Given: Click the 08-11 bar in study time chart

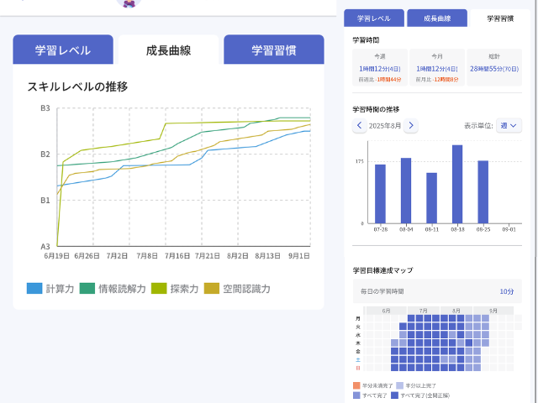Looking at the screenshot, I should click(x=431, y=198).
